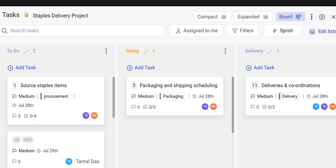
Task: Click the search magnifier icon
Action: [5, 31]
